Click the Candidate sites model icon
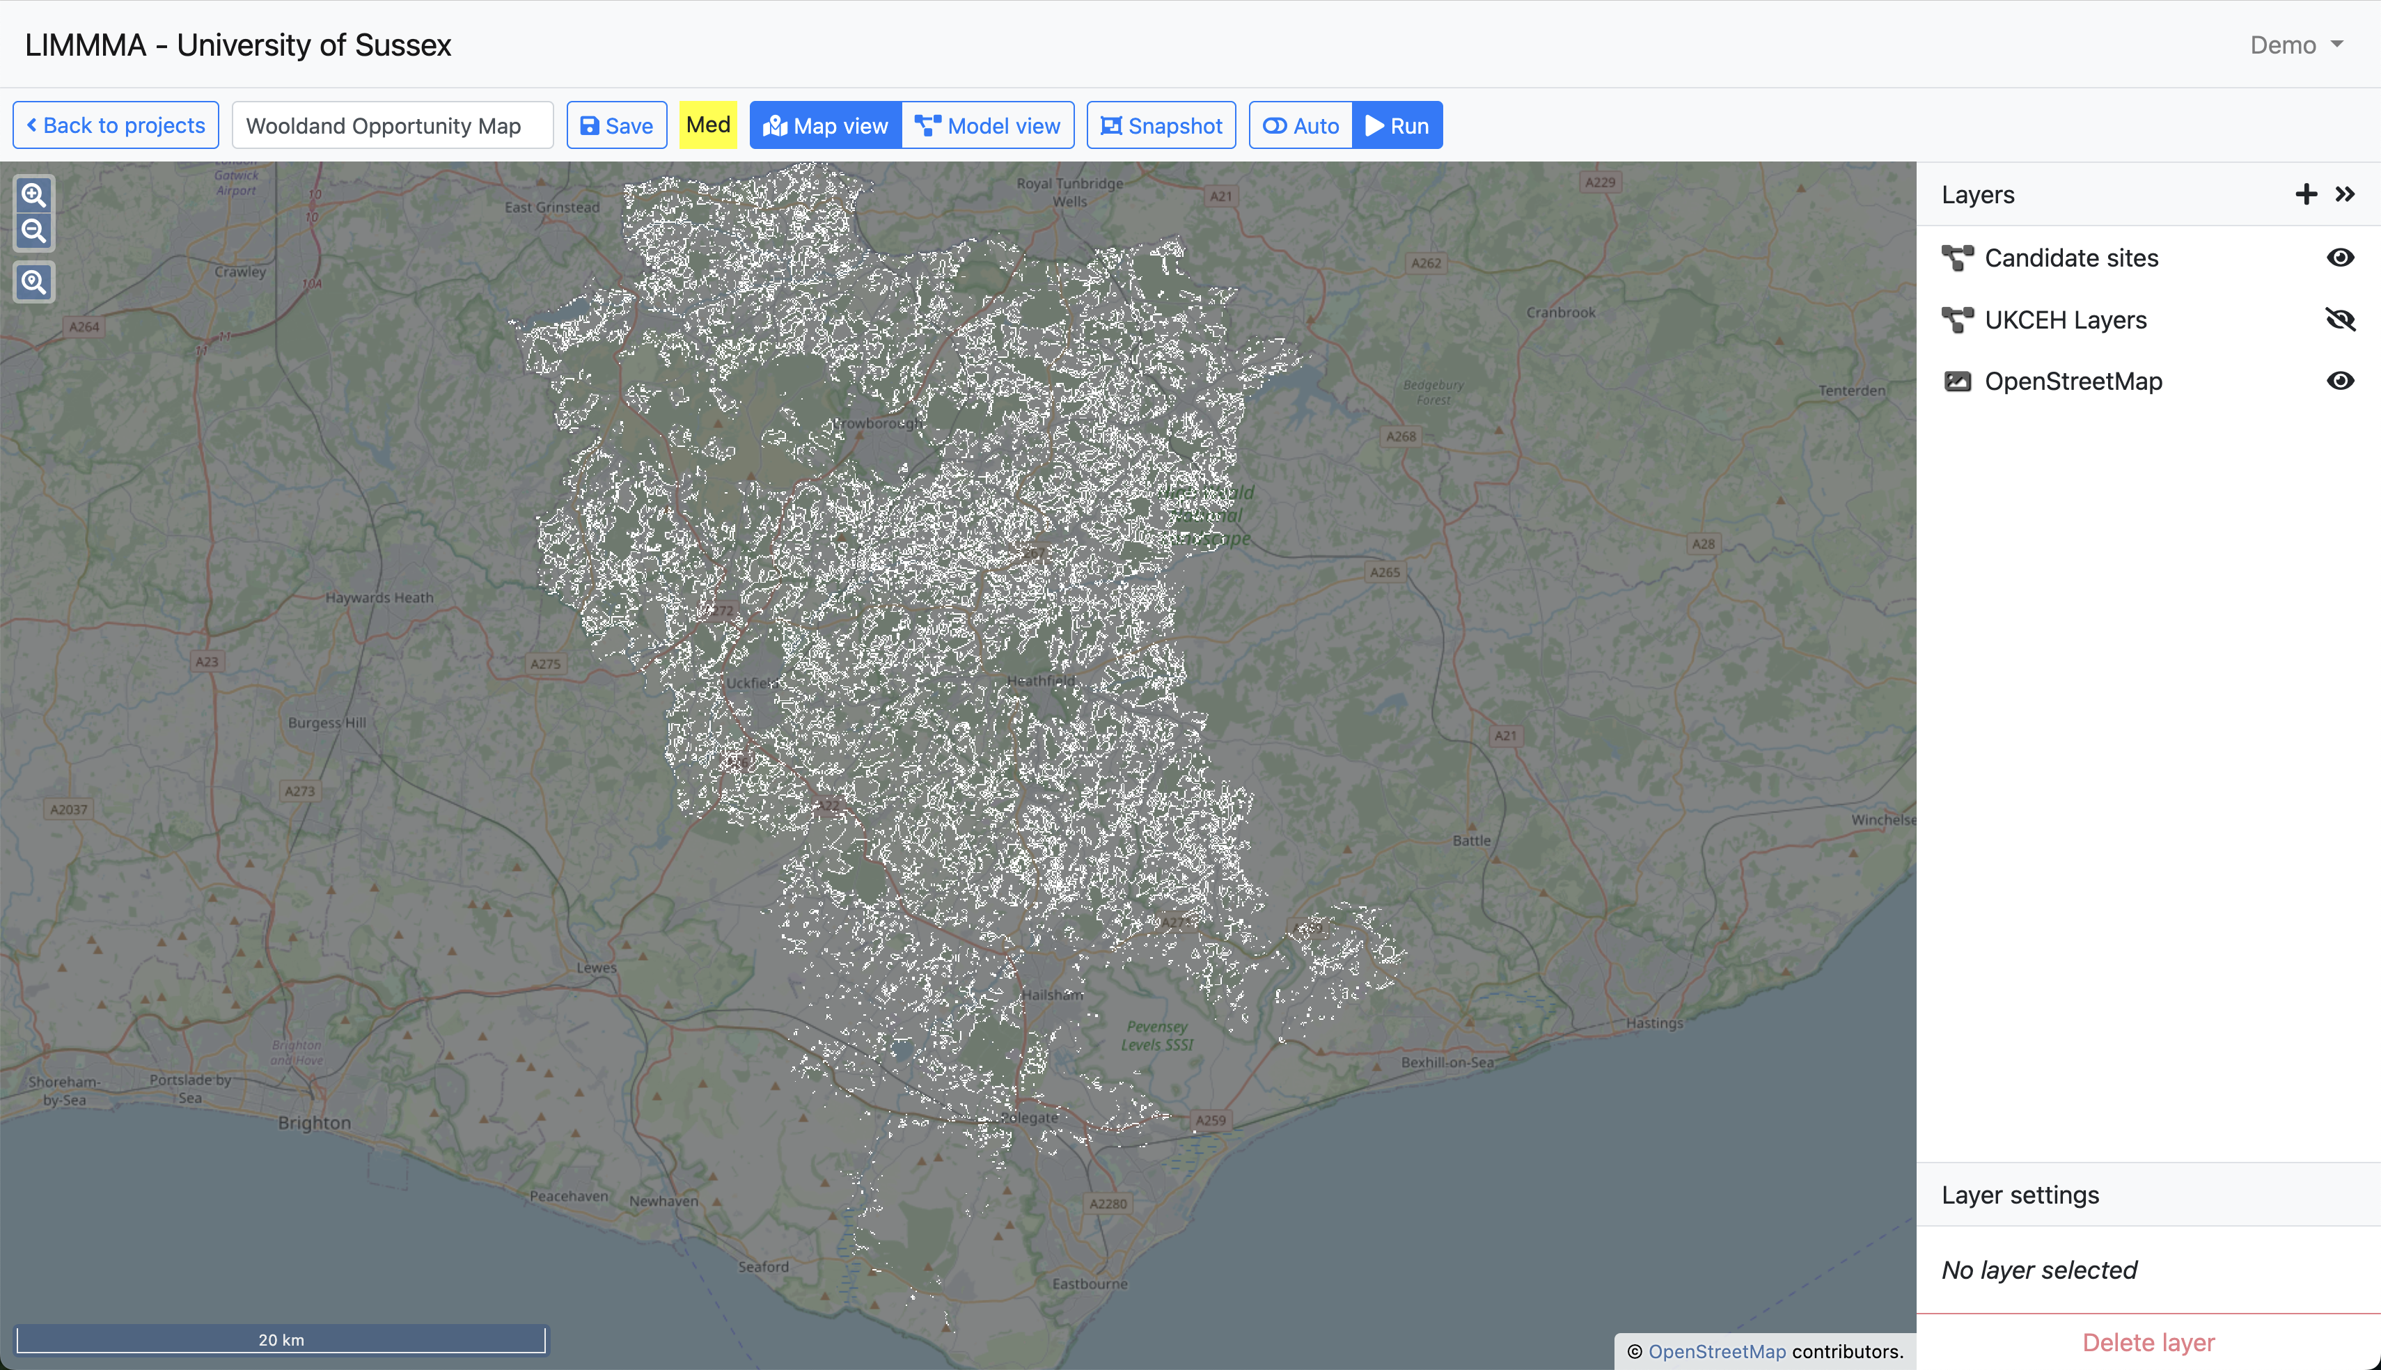This screenshot has width=2381, height=1370. click(1958, 258)
